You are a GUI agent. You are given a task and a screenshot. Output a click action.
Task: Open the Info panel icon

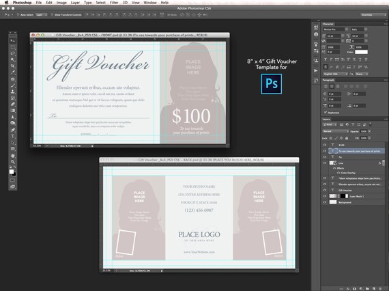point(316,34)
